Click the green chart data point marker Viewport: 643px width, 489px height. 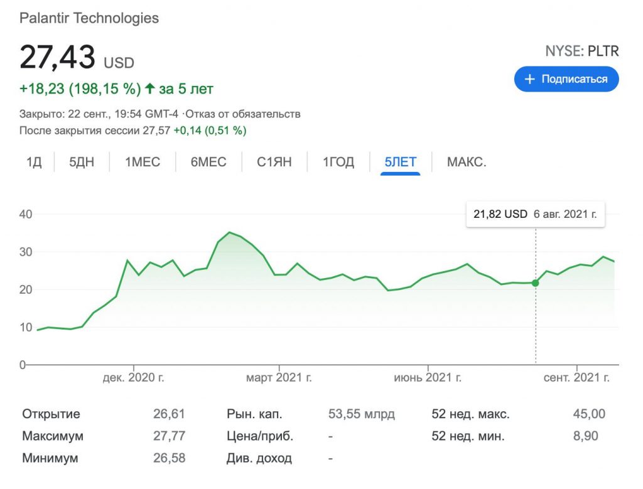(535, 283)
